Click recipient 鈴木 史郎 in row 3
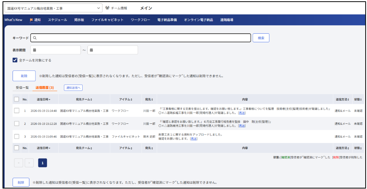 click(149, 137)
